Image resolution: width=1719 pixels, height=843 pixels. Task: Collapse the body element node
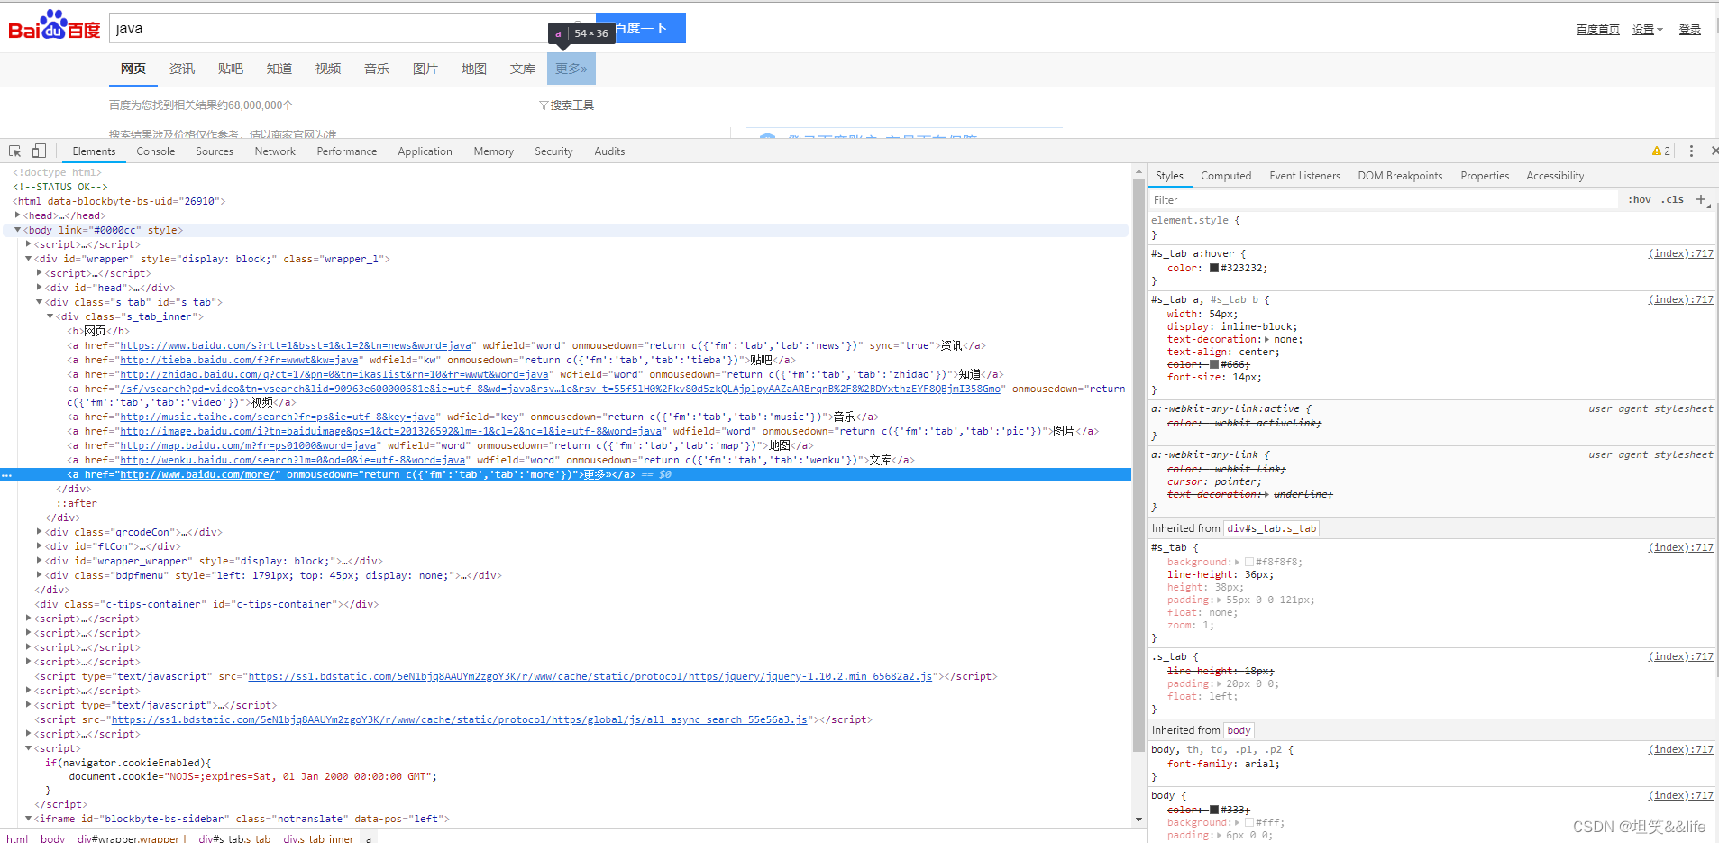[18, 230]
